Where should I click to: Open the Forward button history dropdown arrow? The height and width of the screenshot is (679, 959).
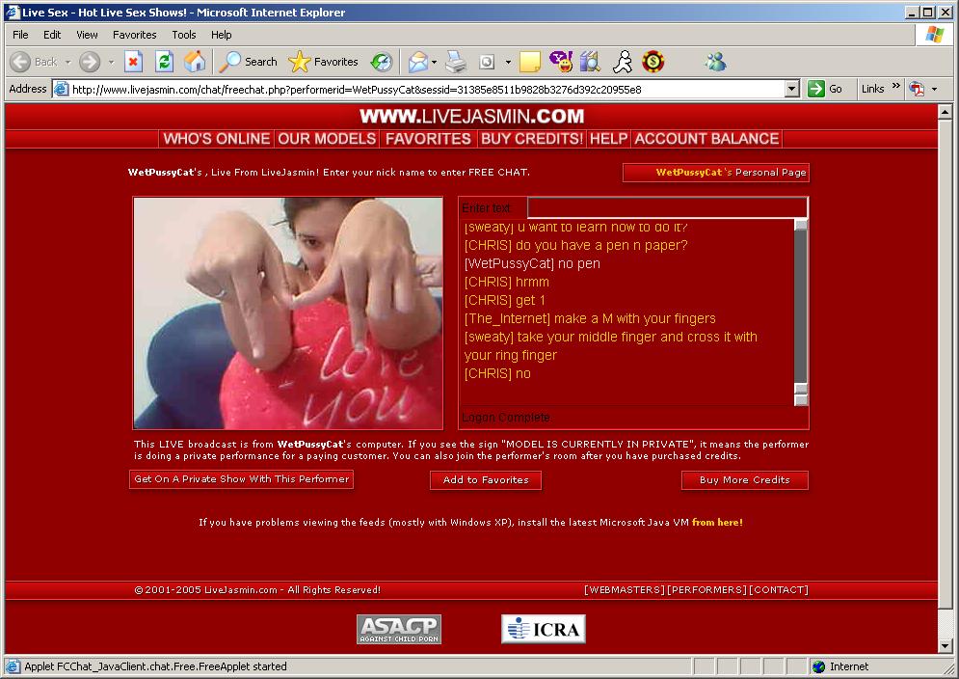coord(111,62)
